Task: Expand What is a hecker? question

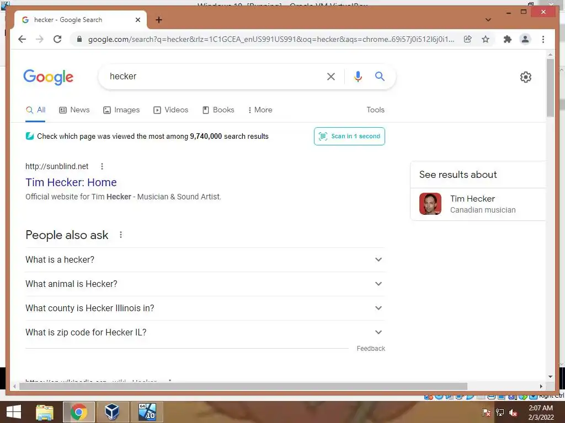Action: 205,260
